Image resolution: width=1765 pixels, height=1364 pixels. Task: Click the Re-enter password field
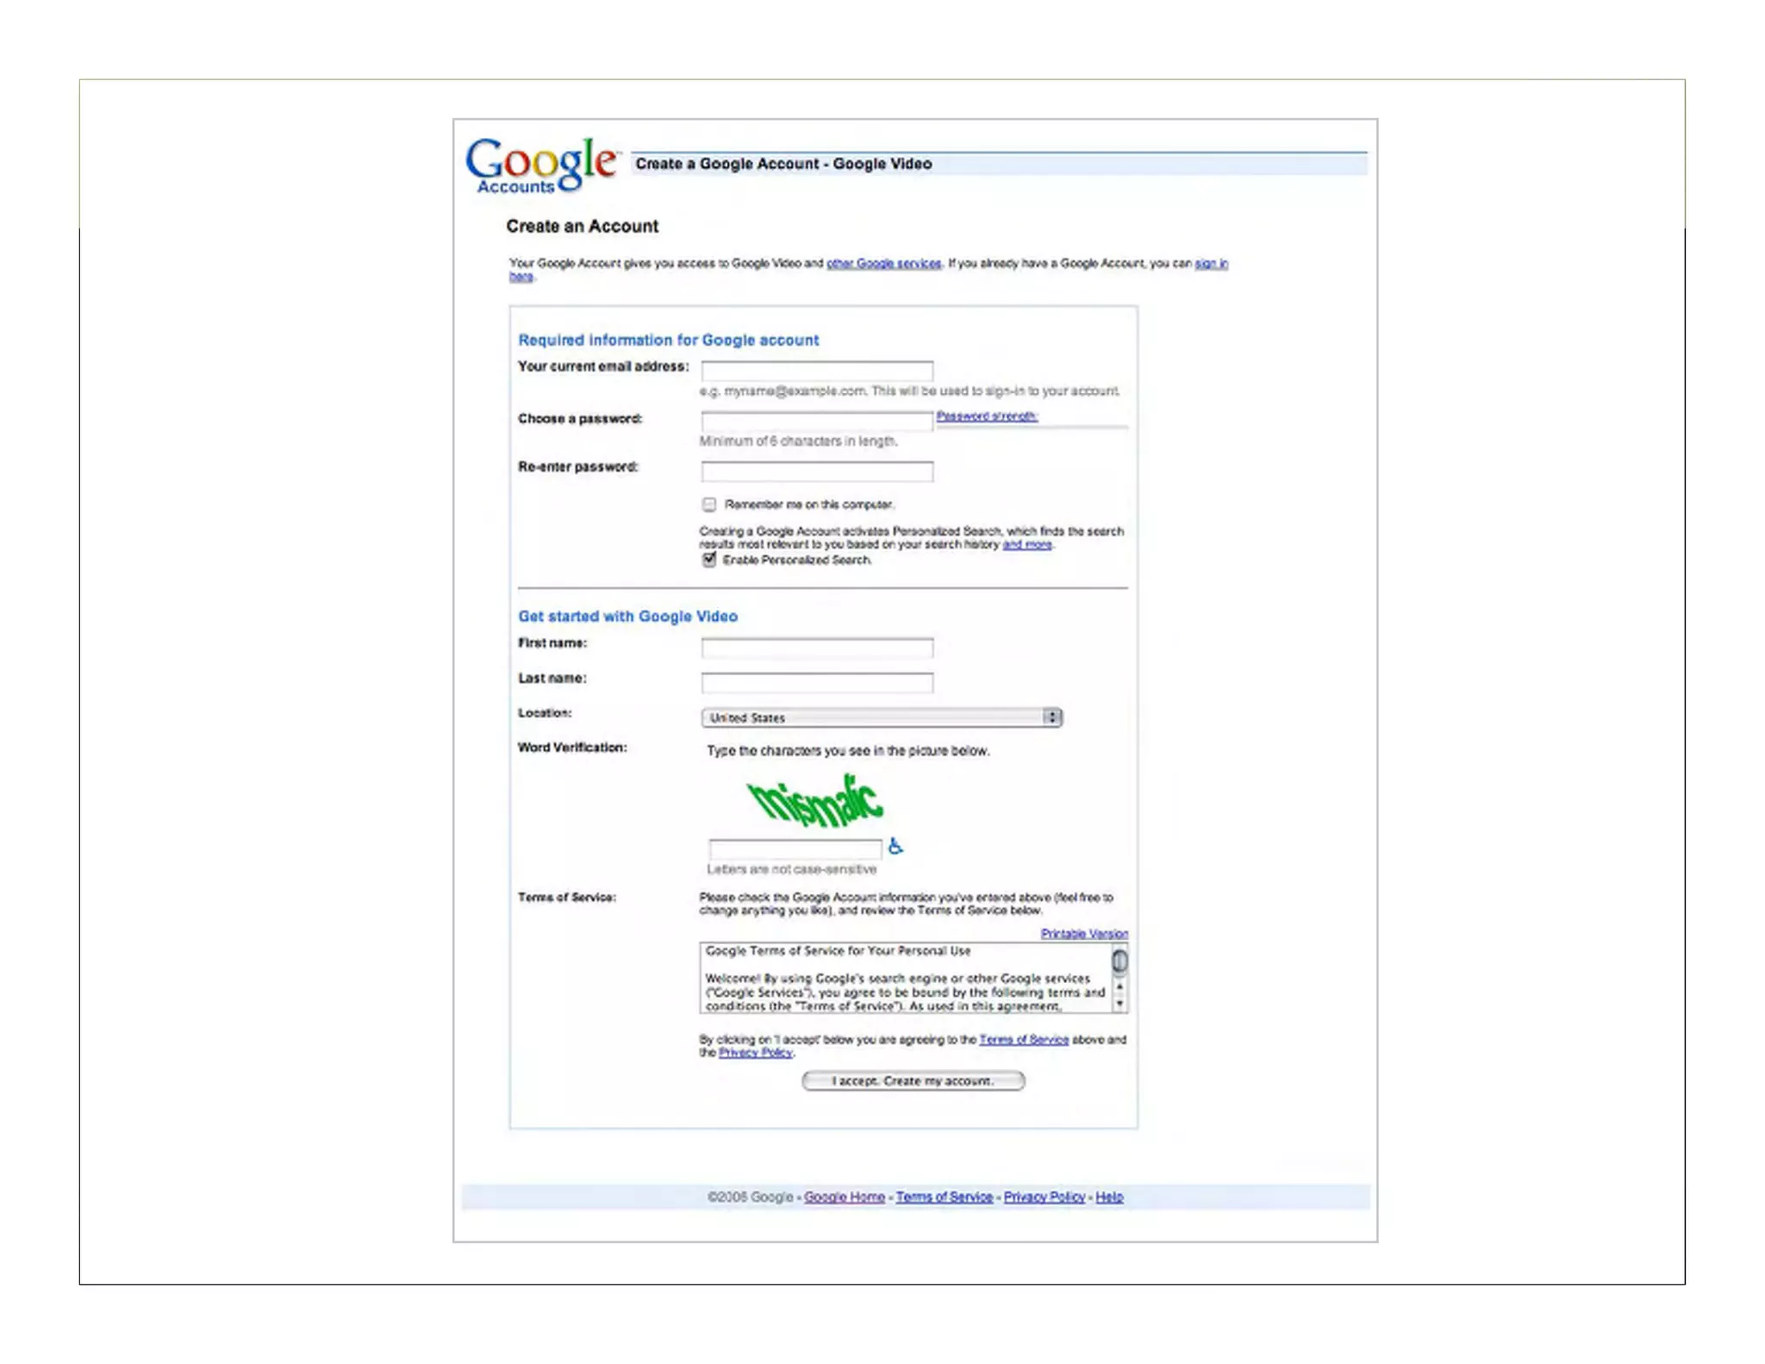(816, 471)
